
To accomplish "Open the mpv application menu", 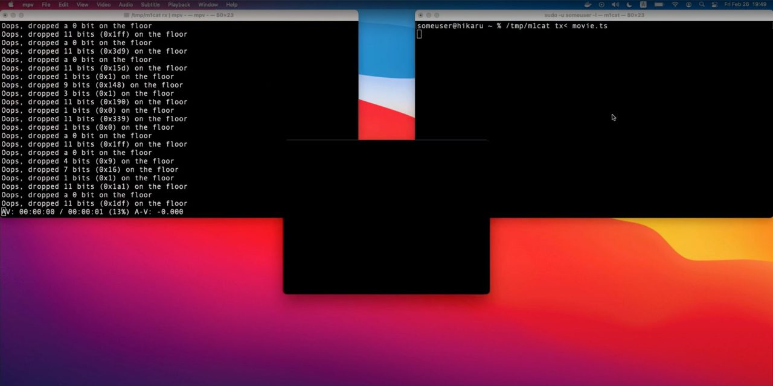I will point(28,4).
